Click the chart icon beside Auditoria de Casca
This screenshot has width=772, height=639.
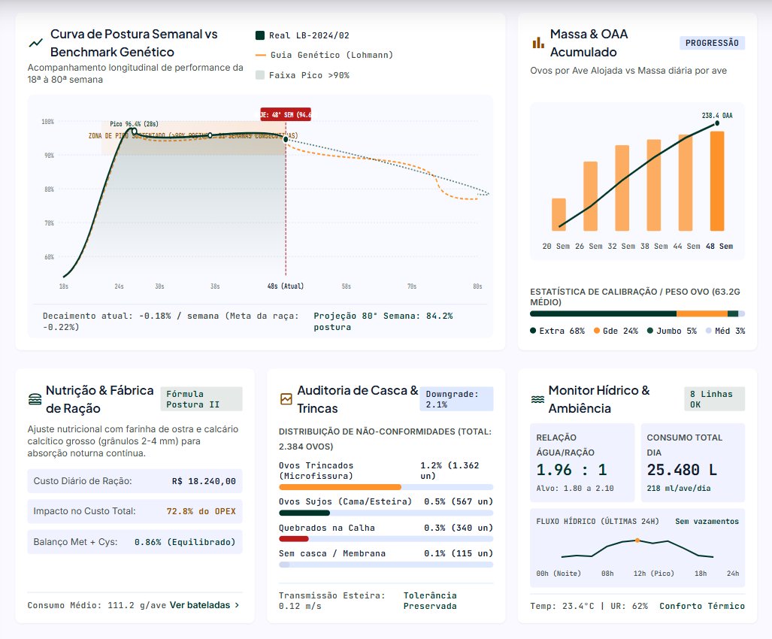coord(286,398)
